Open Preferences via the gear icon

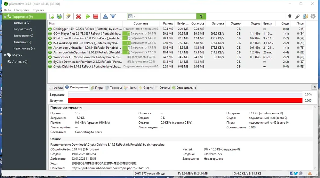(x=313, y=16)
